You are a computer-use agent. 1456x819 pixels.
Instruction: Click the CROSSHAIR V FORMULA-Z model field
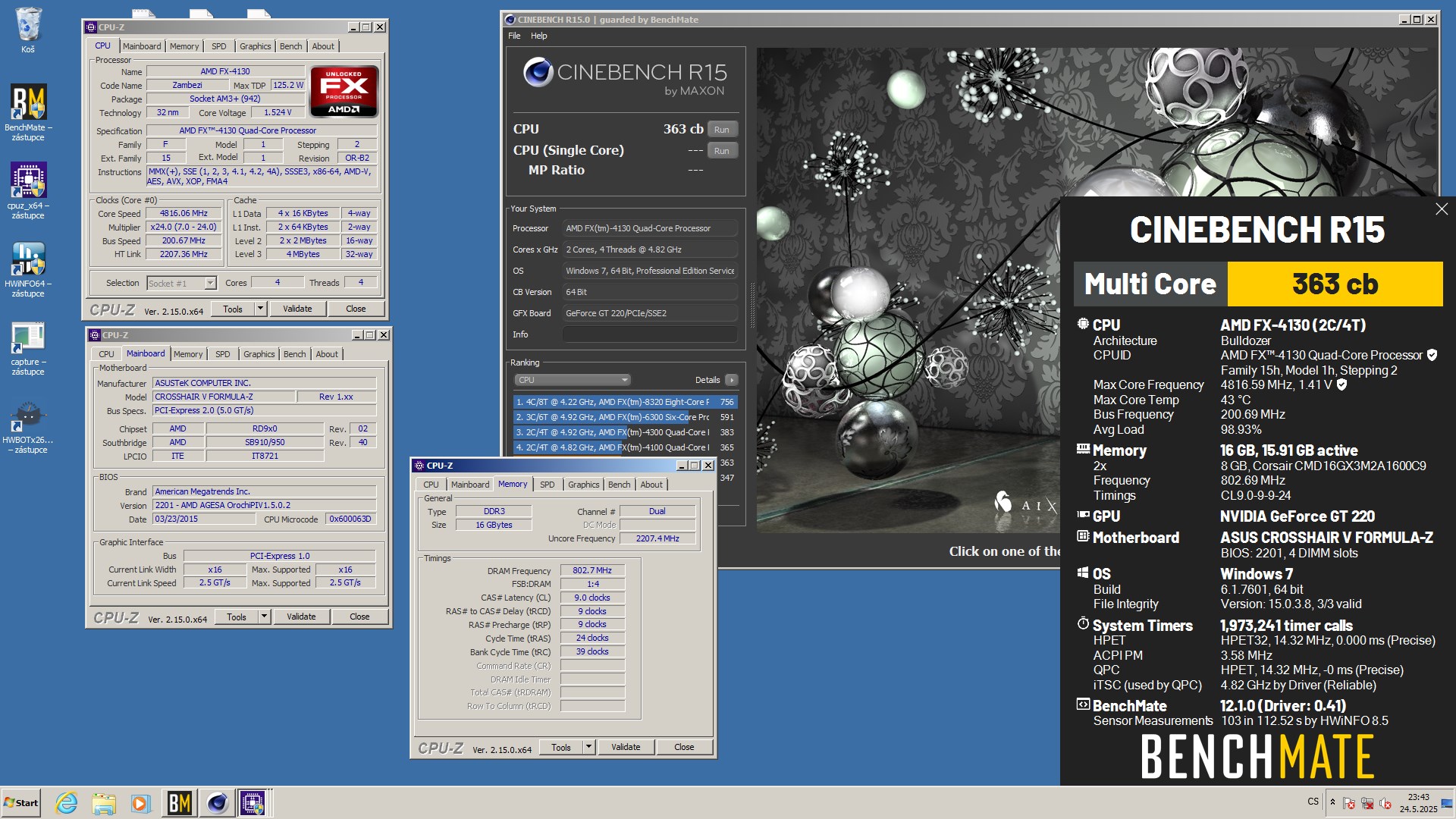[x=223, y=397]
